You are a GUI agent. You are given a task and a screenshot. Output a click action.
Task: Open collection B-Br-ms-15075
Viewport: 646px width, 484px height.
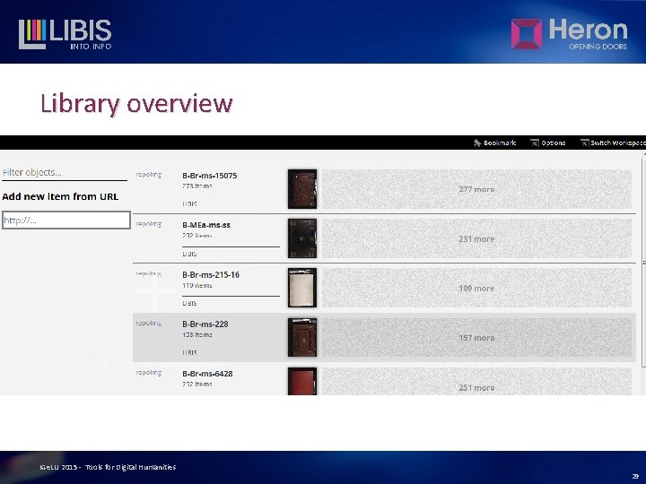pyautogui.click(x=210, y=176)
